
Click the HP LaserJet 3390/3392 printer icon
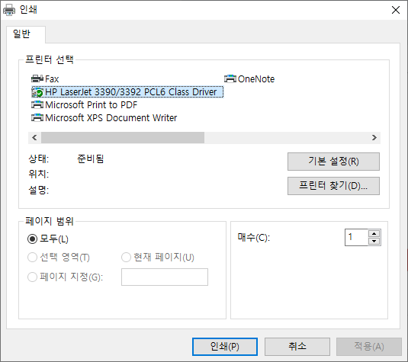37,92
